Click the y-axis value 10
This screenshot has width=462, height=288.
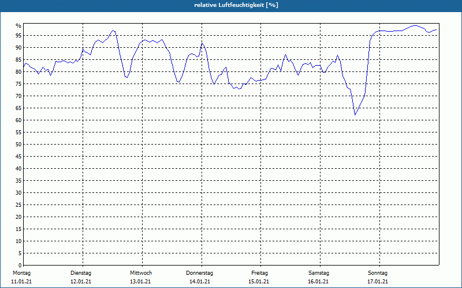click(18, 241)
